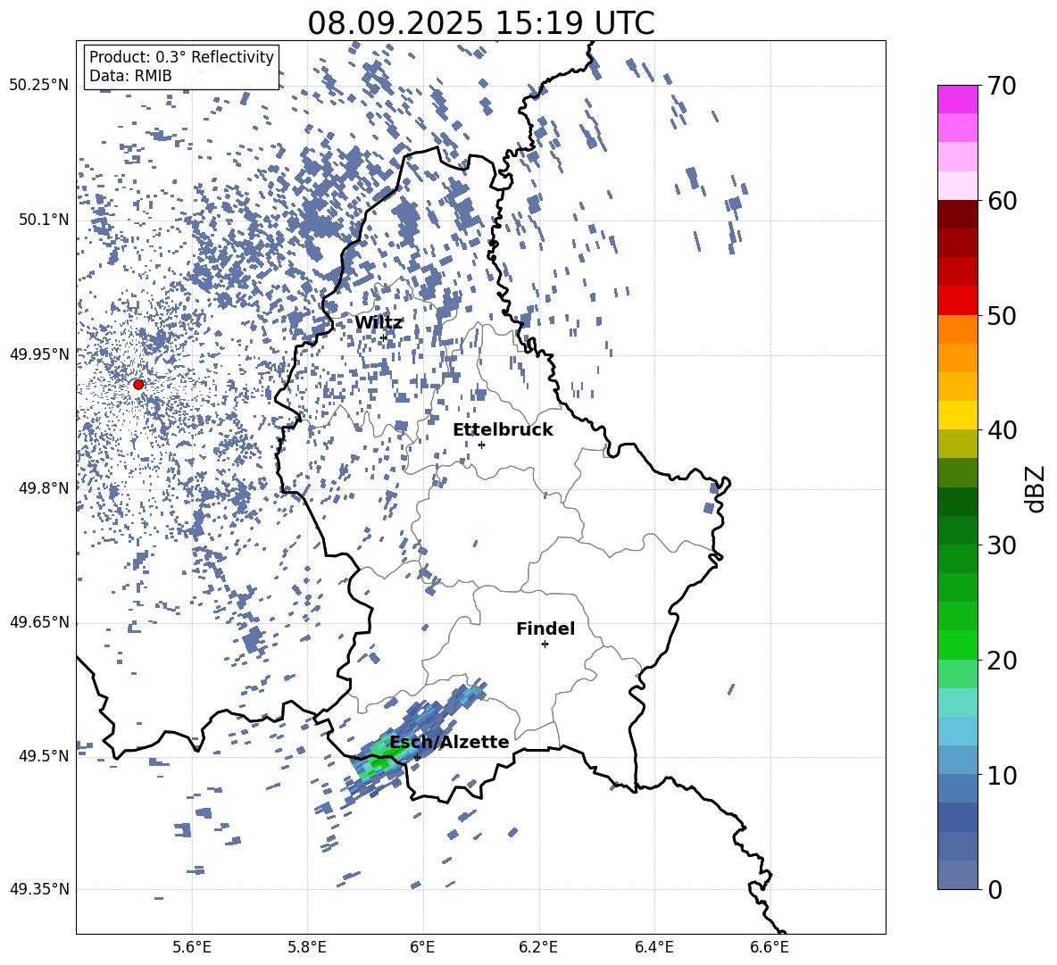Click the latitude label 49.95°N
The height and width of the screenshot is (965, 1057).
(39, 354)
